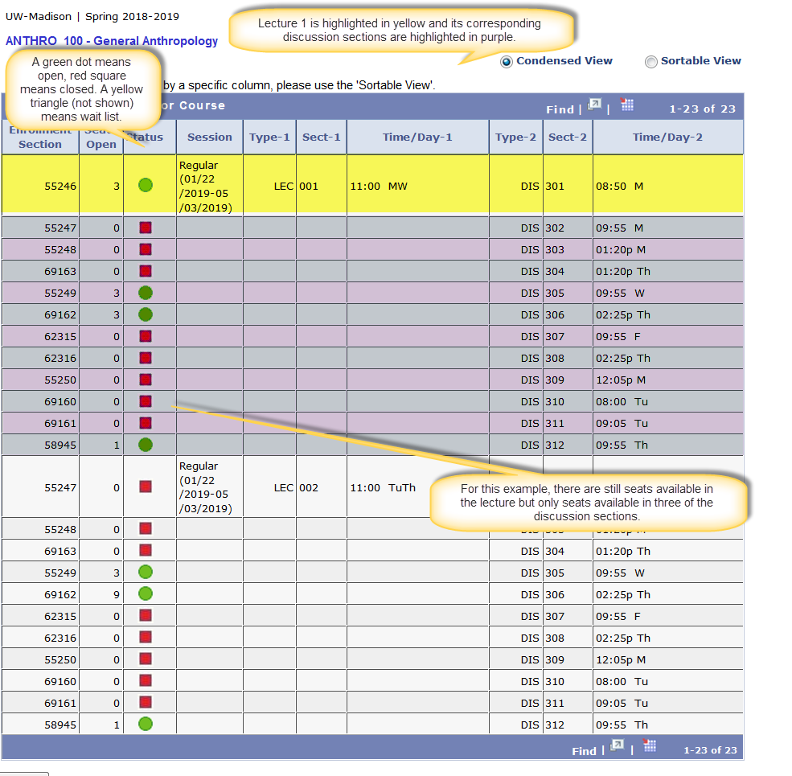Click the Time/Day-2 column header

[667, 137]
